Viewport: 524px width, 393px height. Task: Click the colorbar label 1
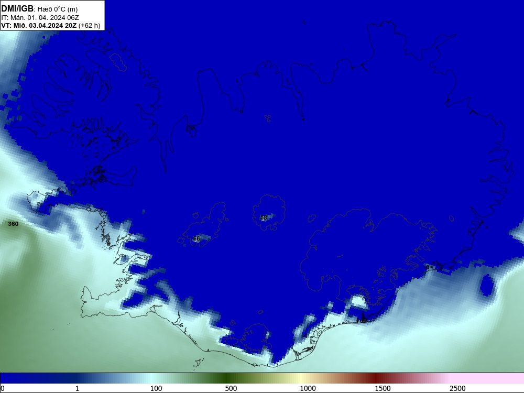point(77,388)
